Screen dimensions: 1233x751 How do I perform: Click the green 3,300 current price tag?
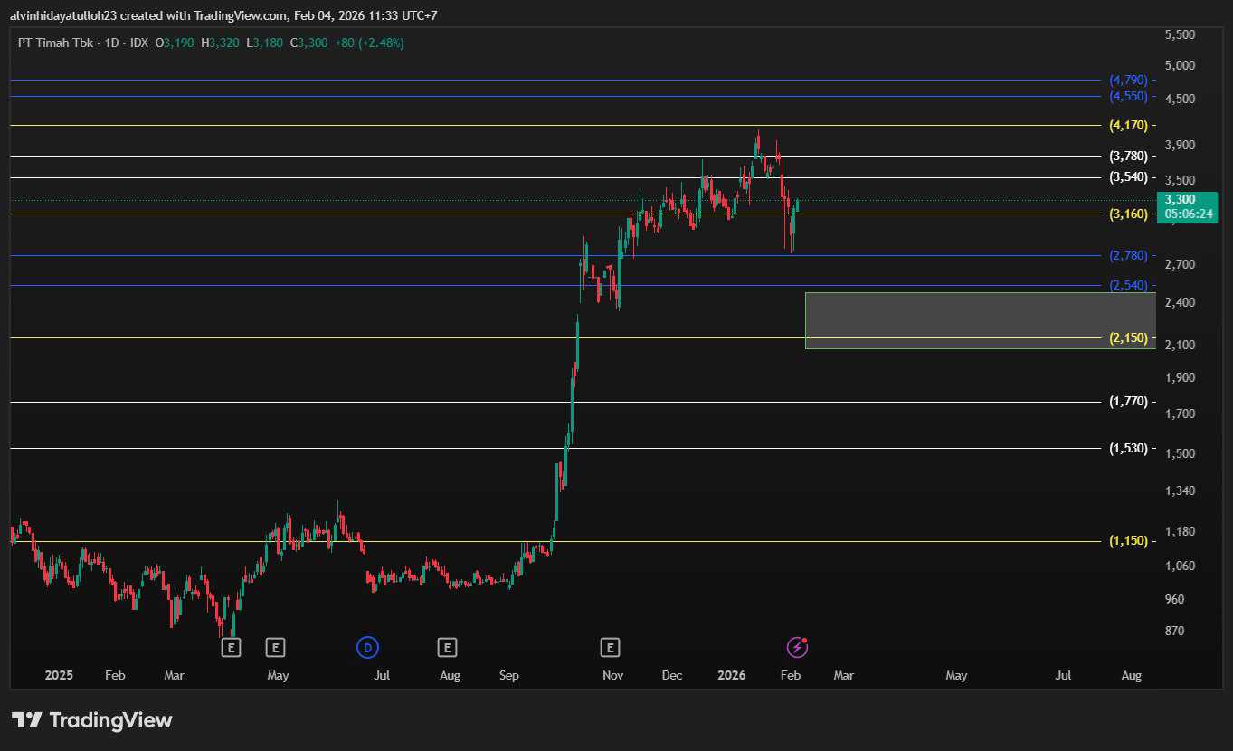pyautogui.click(x=1189, y=206)
